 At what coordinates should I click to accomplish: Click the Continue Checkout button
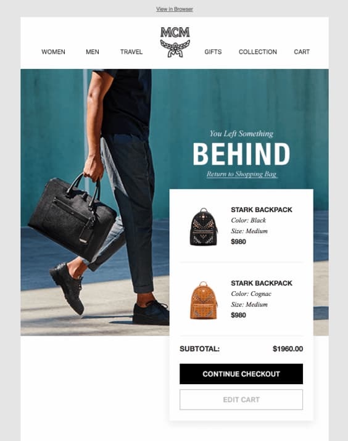pos(241,374)
